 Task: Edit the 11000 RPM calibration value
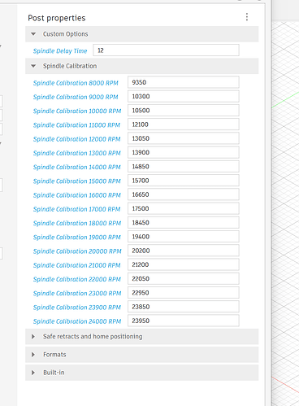point(184,124)
